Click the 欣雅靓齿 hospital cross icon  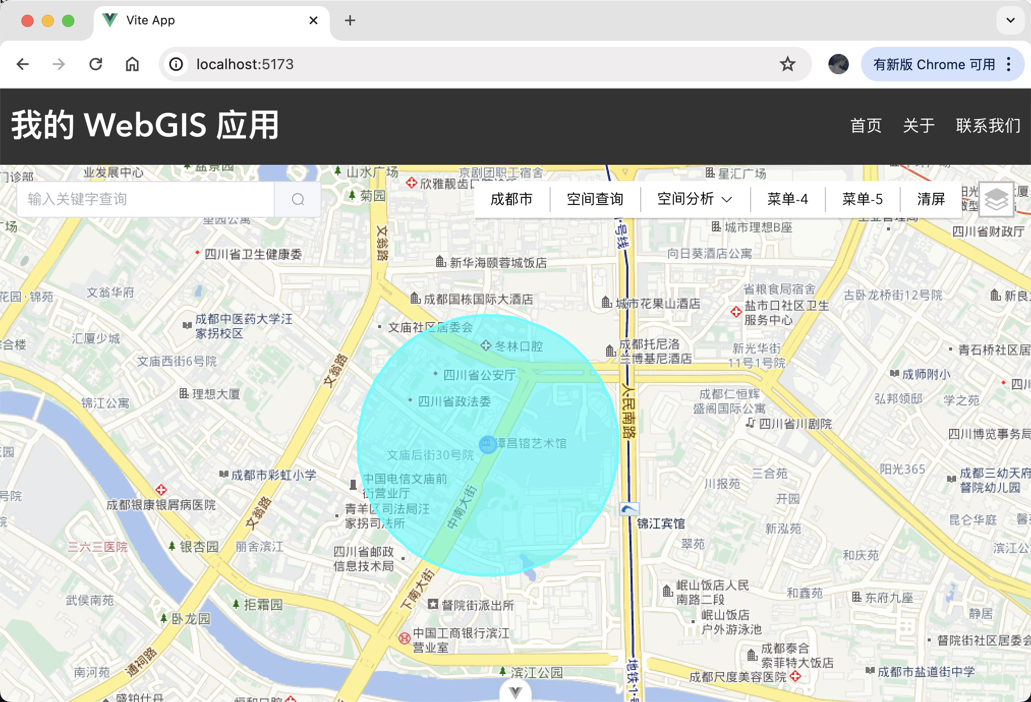click(x=412, y=183)
